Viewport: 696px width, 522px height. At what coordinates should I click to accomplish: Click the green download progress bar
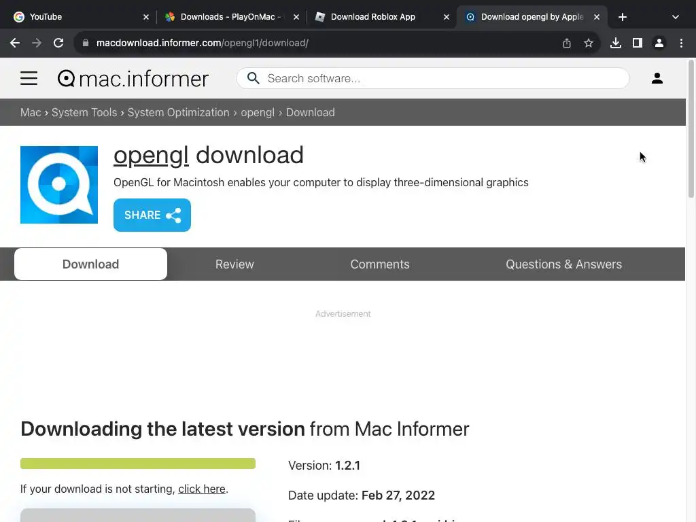[138, 464]
